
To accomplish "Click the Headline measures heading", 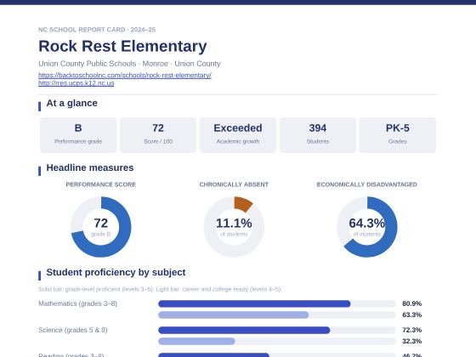I will (x=90, y=167).
